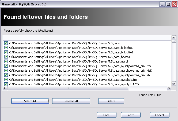Close the Uninstall MySQL Server window
Screen dimensions: 178x121
tap(174, 4)
